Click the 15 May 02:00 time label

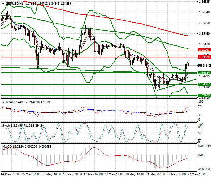[31, 174]
